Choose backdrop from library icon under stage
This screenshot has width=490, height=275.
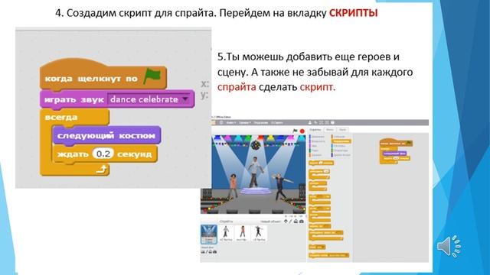point(203,251)
